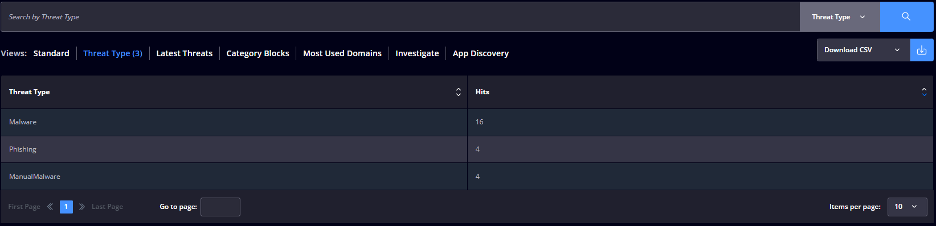Select the Threat Type (3) view
The width and height of the screenshot is (936, 226).
113,53
